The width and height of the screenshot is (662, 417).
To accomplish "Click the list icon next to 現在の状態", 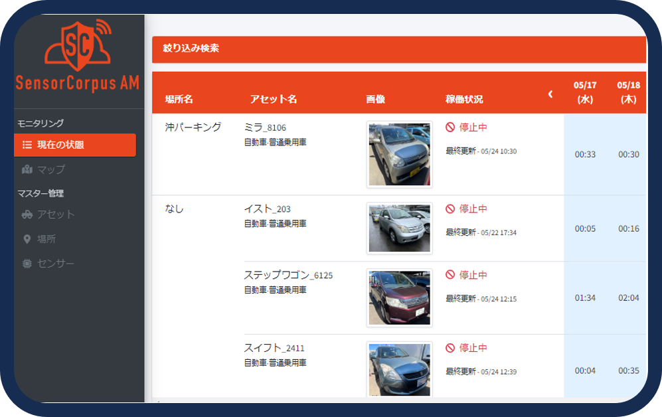I will tap(27, 145).
